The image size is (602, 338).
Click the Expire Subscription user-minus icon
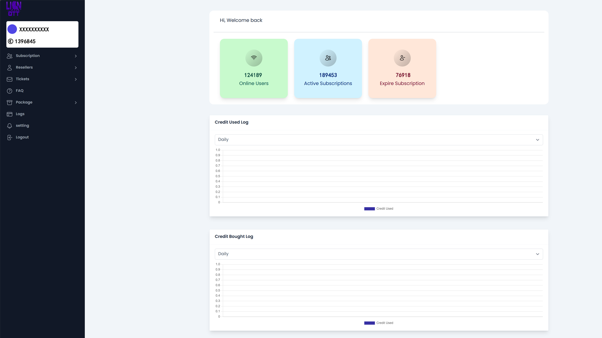(402, 58)
